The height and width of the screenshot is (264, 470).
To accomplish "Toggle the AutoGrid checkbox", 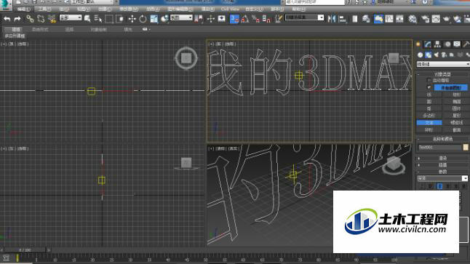I will point(429,80).
